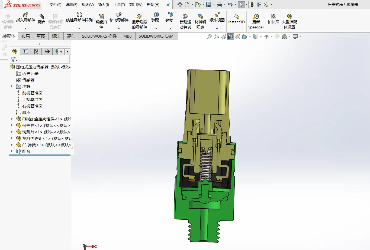
Task: Take a snapshot (拍快照) with camera icon
Action: point(274,19)
